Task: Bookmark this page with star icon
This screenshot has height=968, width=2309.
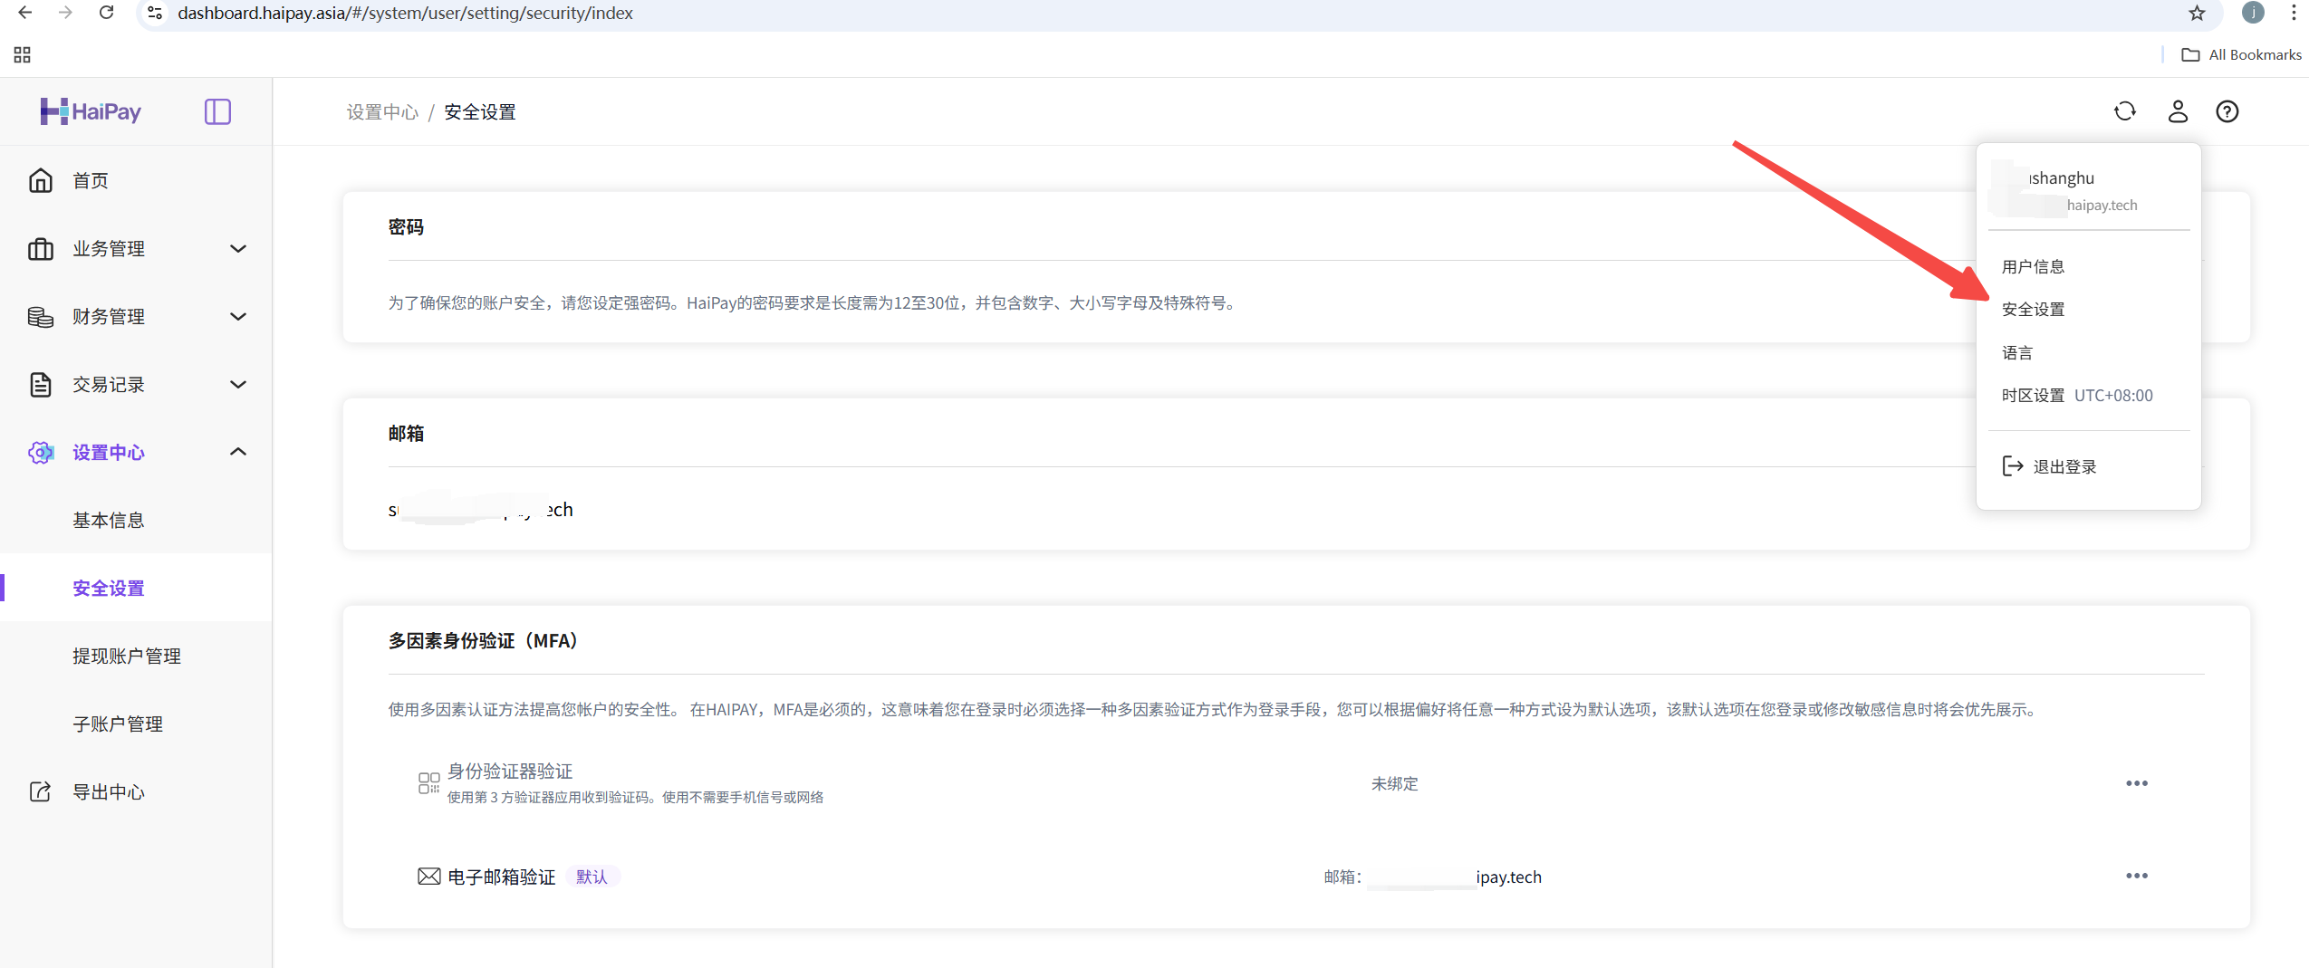Action: pos(2197,13)
